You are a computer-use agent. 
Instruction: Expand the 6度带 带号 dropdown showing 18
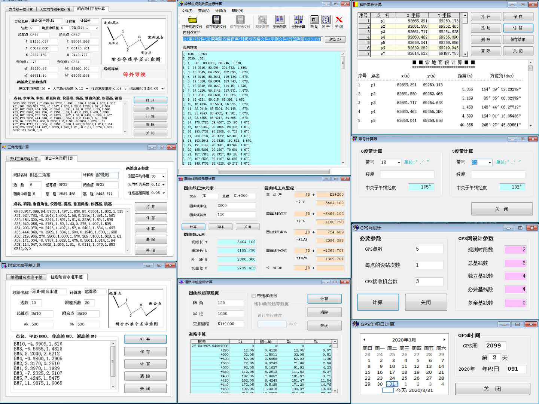399,162
